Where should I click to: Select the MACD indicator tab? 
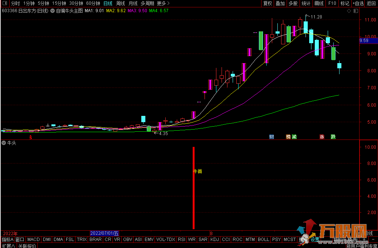click(33, 240)
